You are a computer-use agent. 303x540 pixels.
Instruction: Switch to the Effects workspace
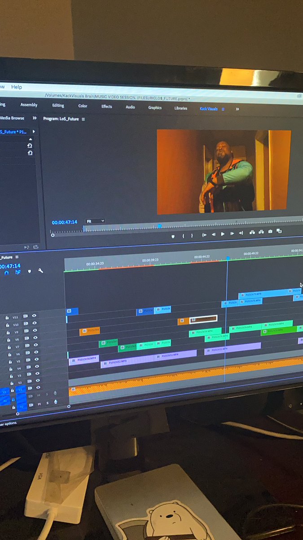point(106,107)
